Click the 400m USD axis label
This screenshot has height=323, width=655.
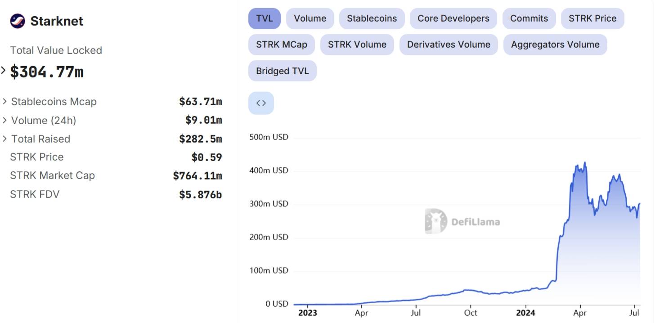269,170
